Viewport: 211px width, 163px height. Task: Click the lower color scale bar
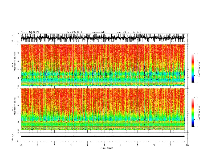pyautogui.click(x=193, y=112)
